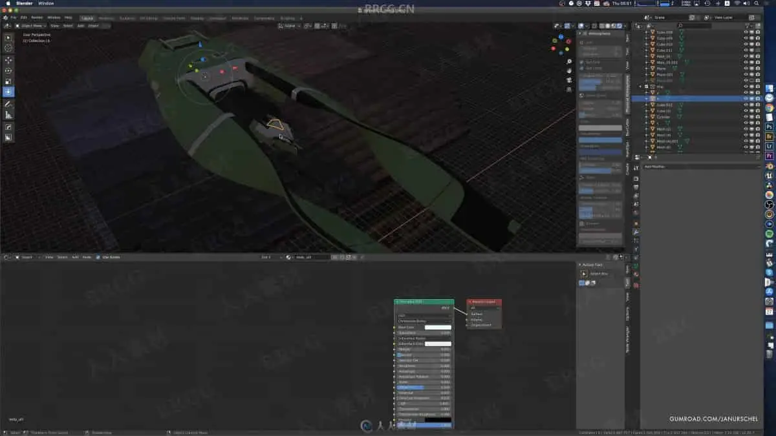Add new workspace with plus tab
Screen dimensions: 776x436
tap(301, 18)
